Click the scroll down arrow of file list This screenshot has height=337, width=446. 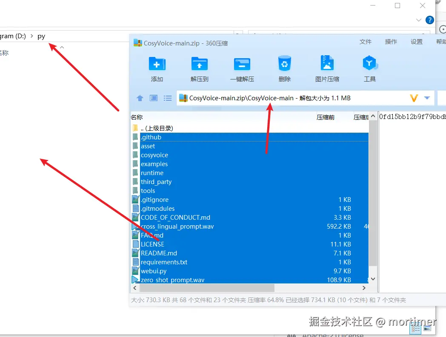point(373,279)
